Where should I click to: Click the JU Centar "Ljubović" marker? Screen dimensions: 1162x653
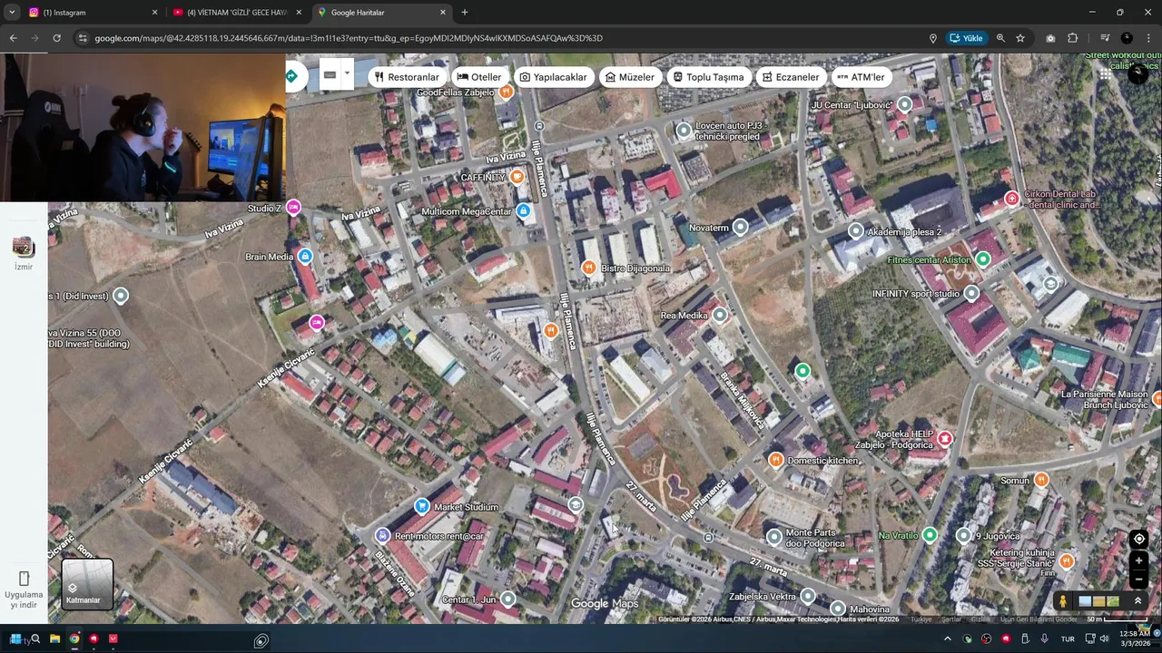click(904, 105)
